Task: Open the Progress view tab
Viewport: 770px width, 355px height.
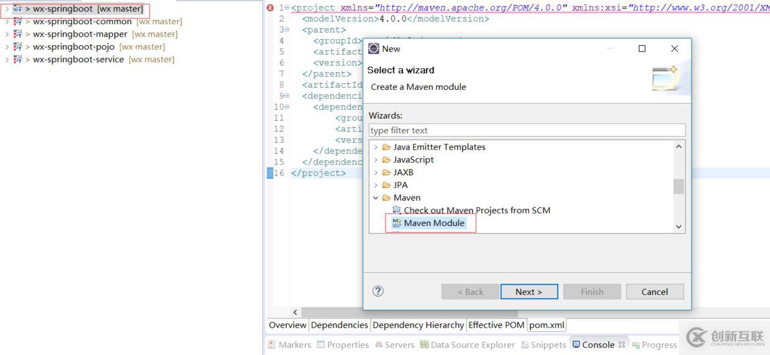Action: [x=654, y=345]
